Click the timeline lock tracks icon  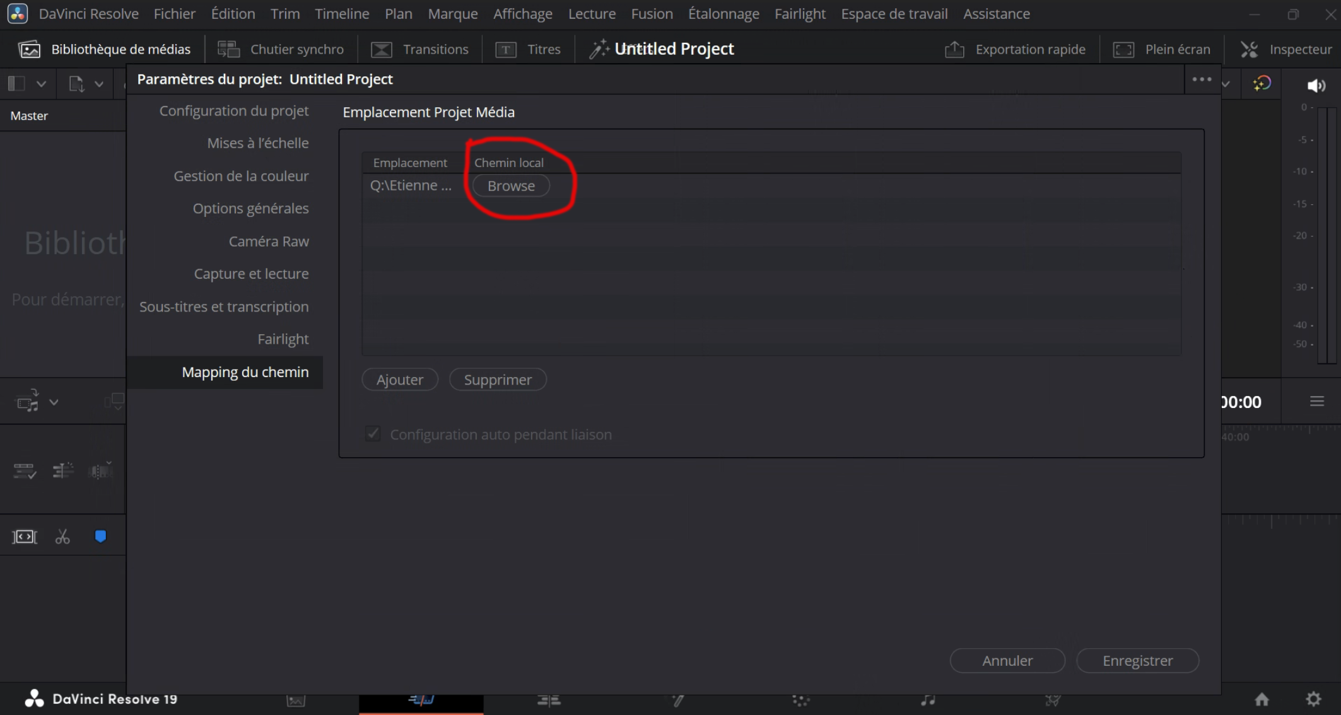tap(25, 470)
